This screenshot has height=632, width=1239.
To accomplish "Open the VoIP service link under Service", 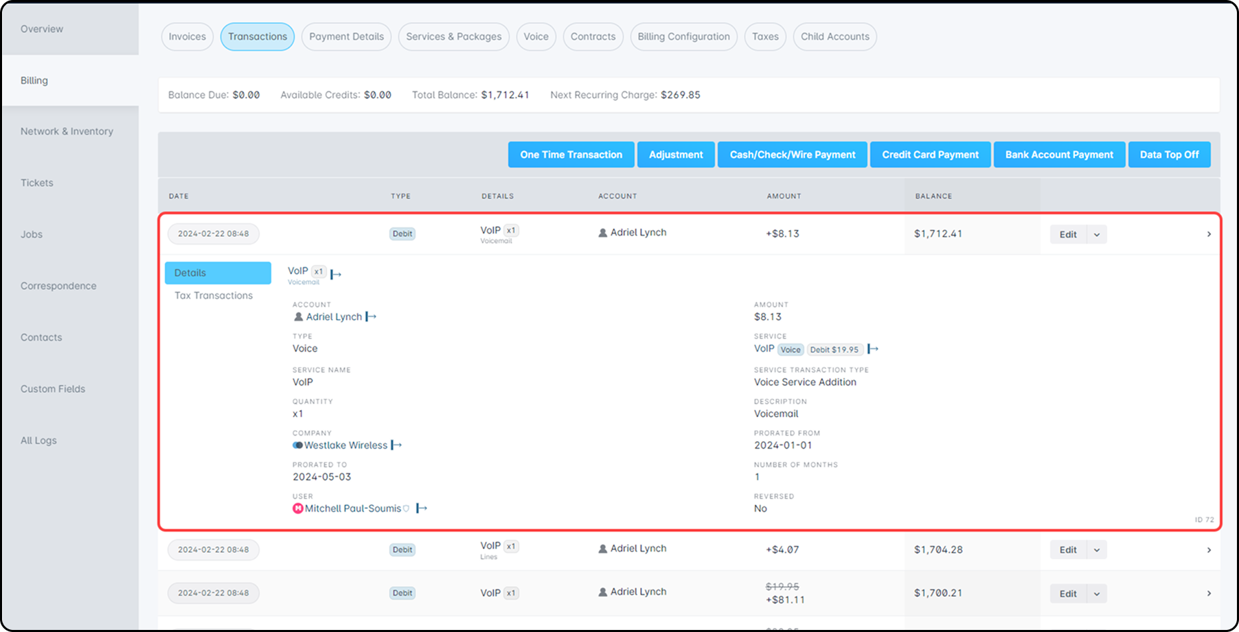I will click(x=764, y=348).
